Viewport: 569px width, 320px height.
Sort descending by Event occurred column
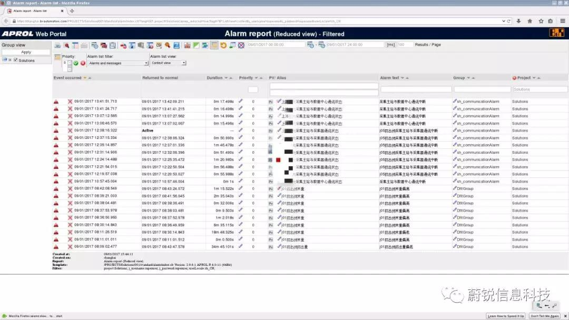[85, 78]
